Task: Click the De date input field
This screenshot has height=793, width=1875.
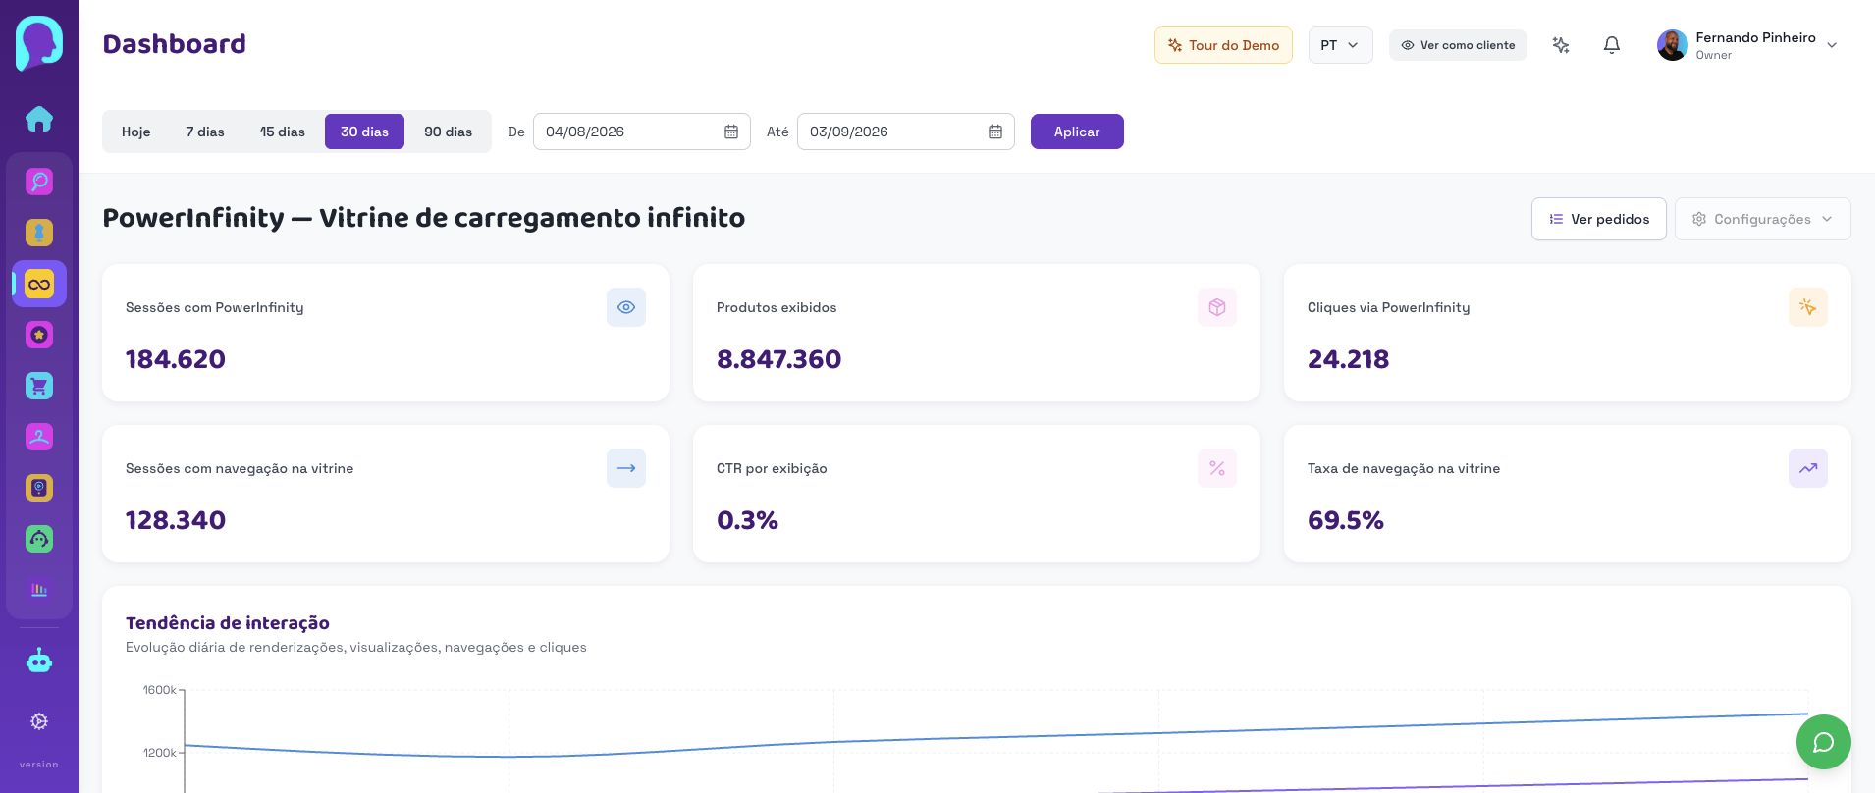Action: tap(642, 132)
